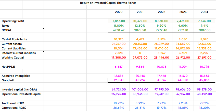This screenshot has height=111, width=216.
Task: Click the 2020 column header
Action: 119,12
